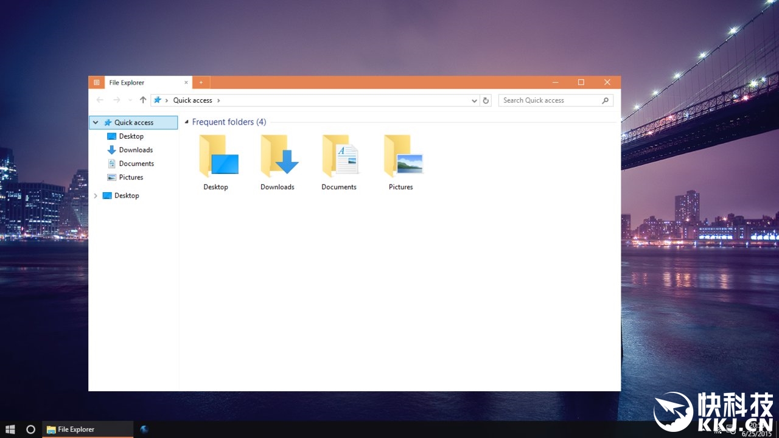
Task: Open the address bar history dropdown
Action: click(x=474, y=101)
